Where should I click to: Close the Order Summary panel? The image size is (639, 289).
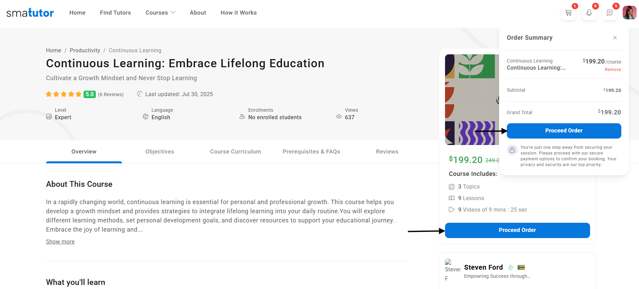(615, 38)
